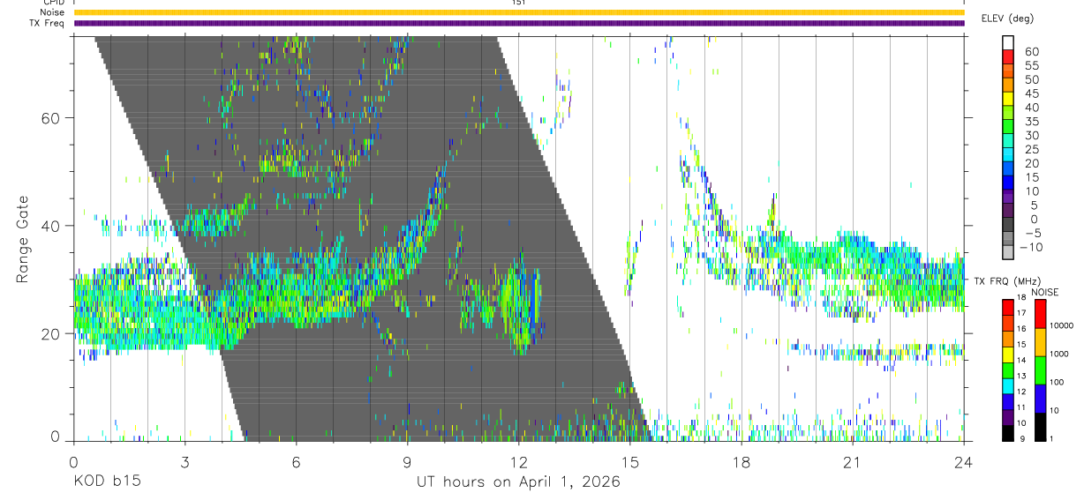Click the '50' label on the ELEV scale
The height and width of the screenshot is (500, 1084).
[x=1031, y=79]
